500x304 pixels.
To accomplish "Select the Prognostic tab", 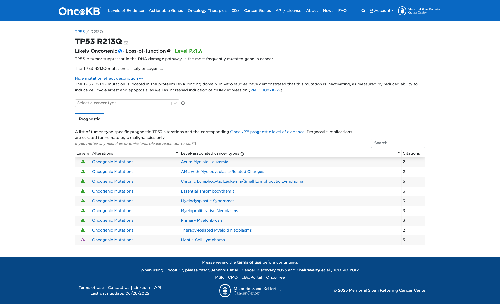I will coord(90,119).
